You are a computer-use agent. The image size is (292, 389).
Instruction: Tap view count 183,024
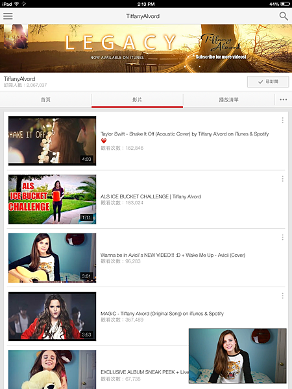coord(122,203)
